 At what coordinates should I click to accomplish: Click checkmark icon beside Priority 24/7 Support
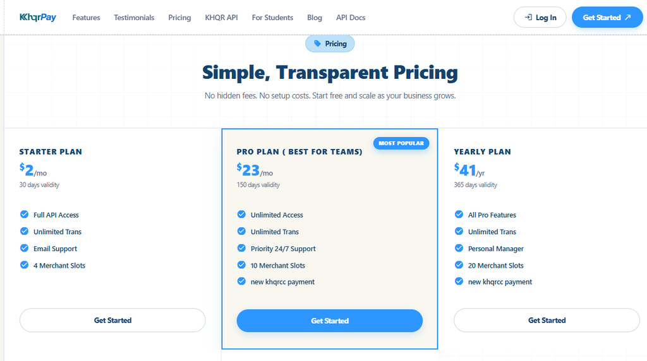pos(241,248)
